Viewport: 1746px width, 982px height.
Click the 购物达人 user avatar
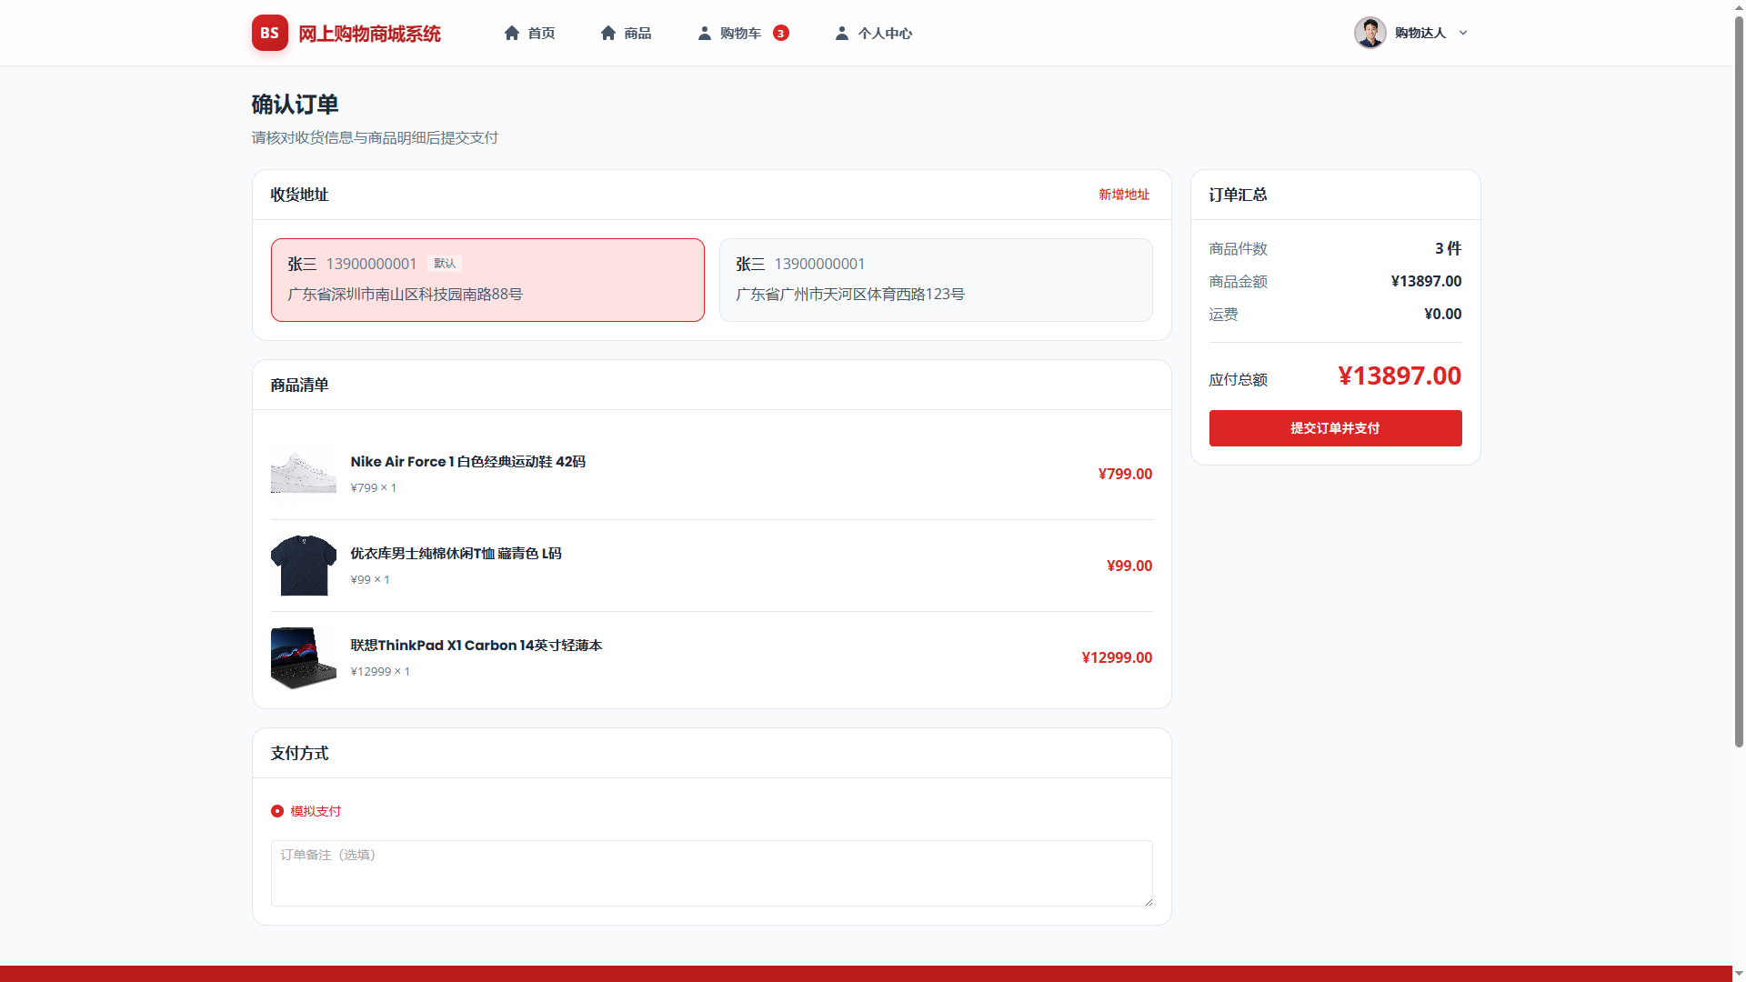click(1370, 33)
